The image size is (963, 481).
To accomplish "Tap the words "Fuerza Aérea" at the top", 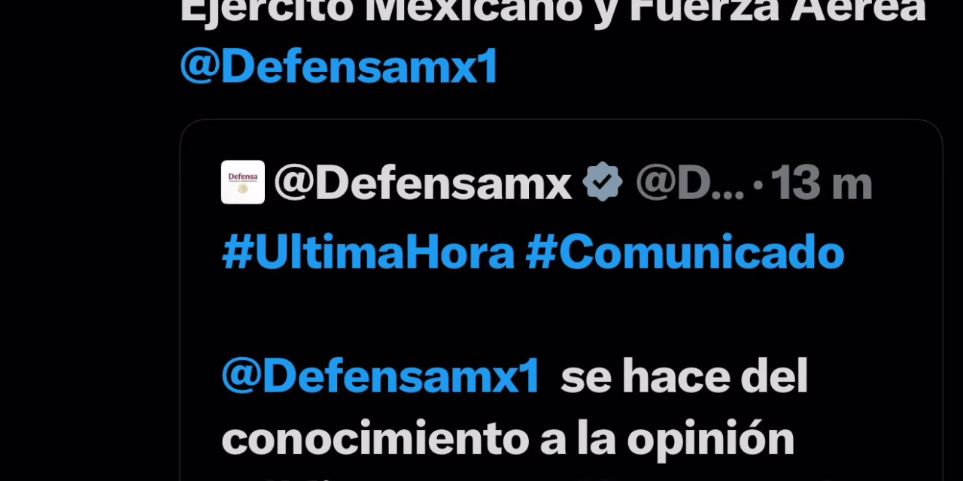I will tap(779, 11).
